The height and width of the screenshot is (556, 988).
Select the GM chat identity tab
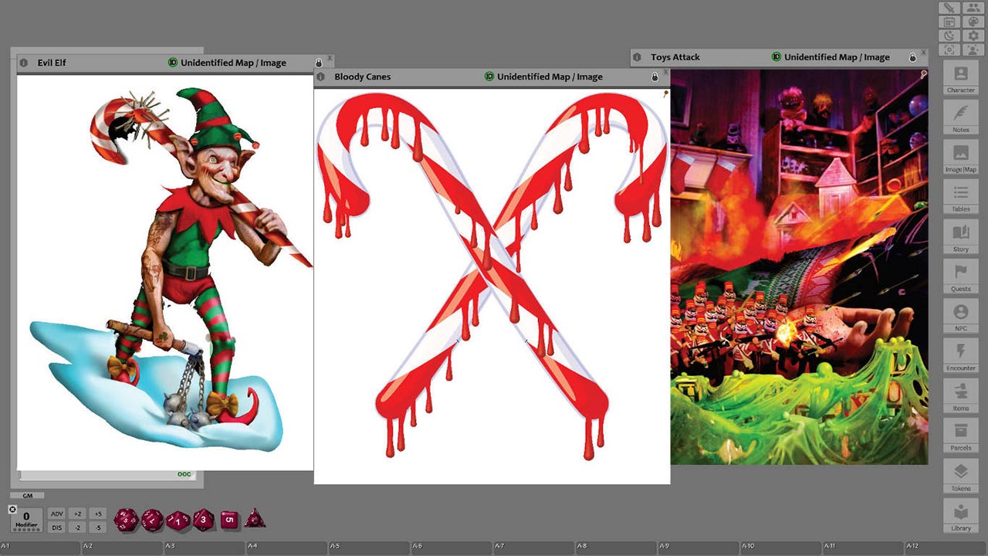[x=27, y=496]
